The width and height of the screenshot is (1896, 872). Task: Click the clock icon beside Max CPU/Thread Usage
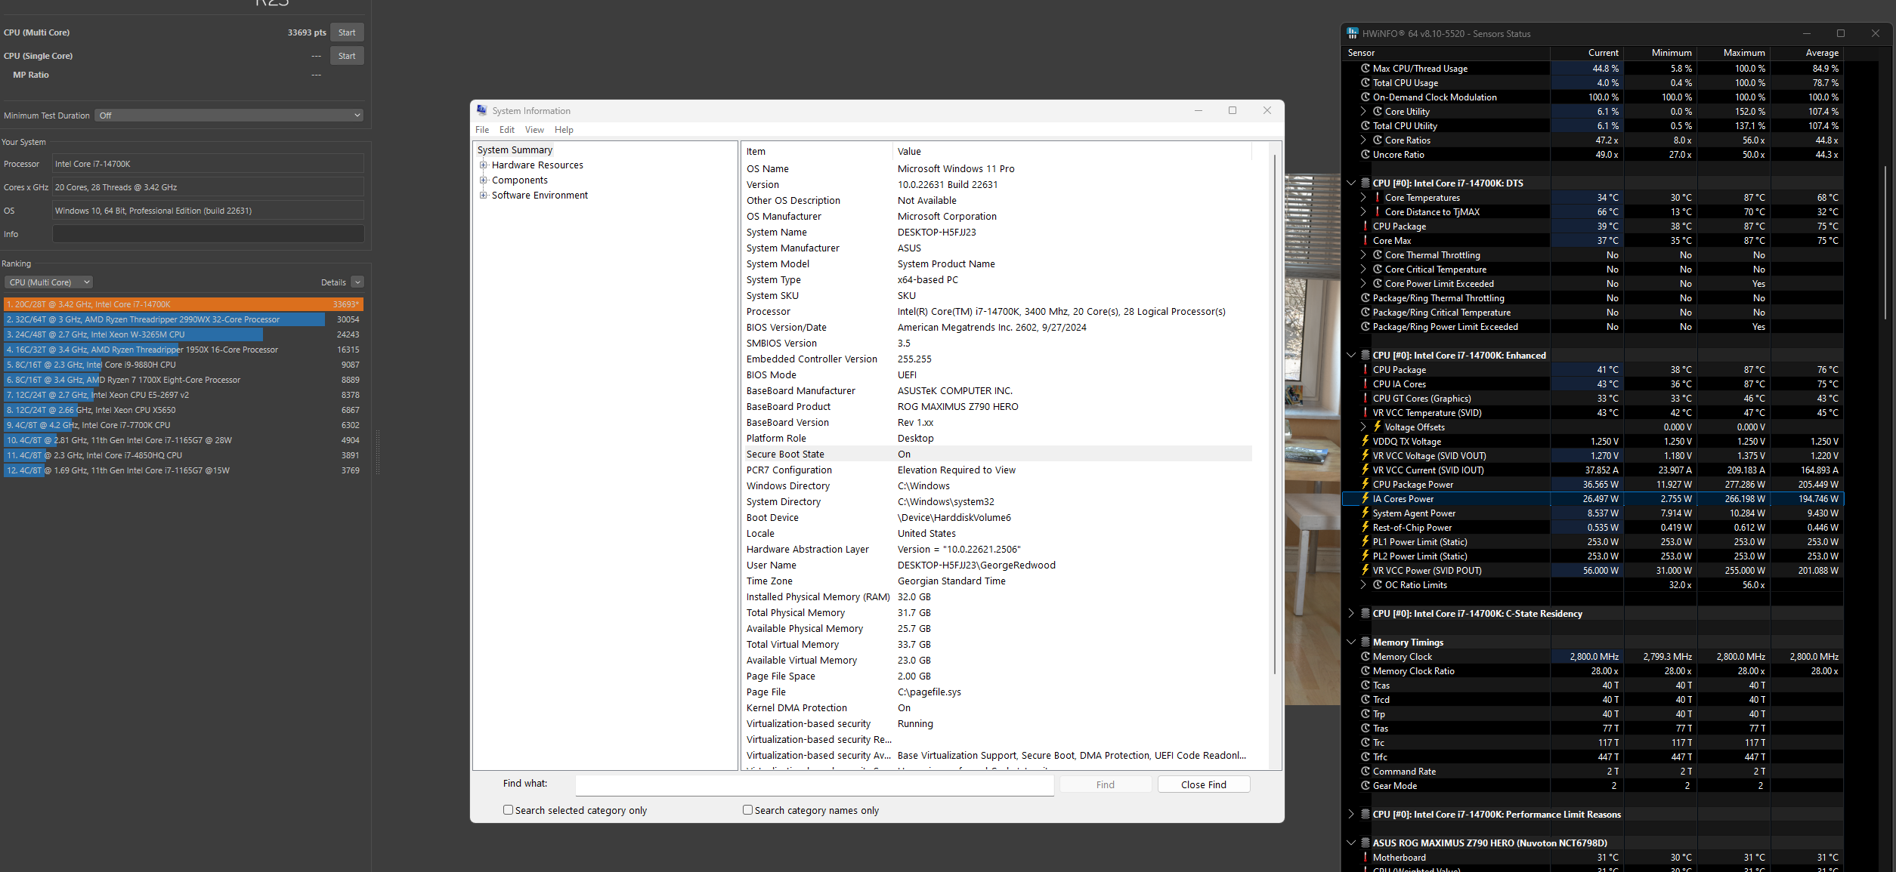[1366, 68]
